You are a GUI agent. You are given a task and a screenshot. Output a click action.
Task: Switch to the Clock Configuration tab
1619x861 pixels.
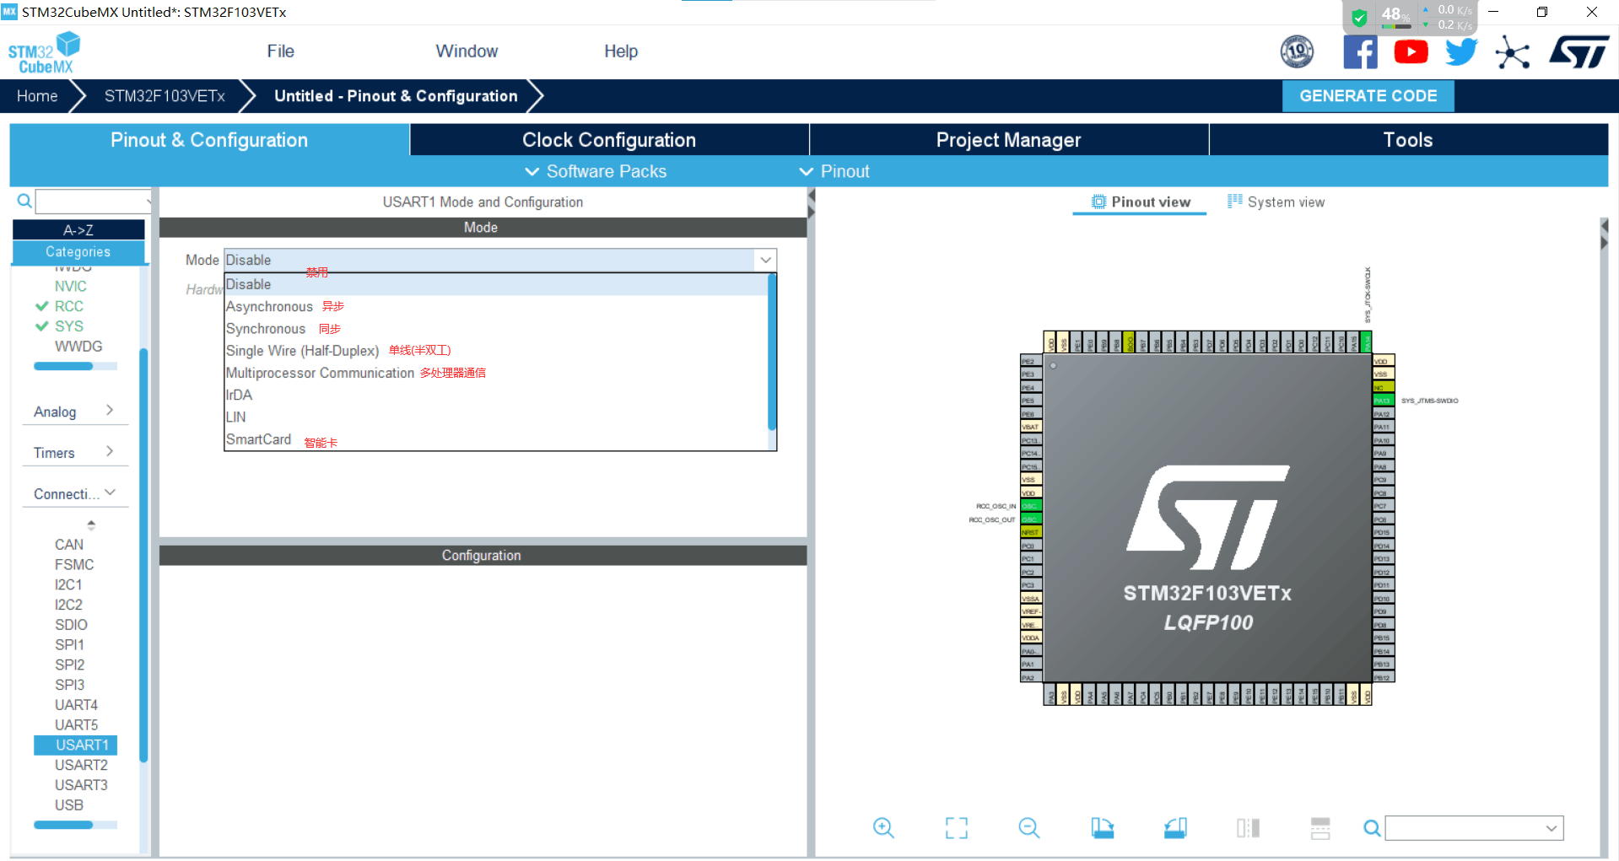(x=609, y=140)
